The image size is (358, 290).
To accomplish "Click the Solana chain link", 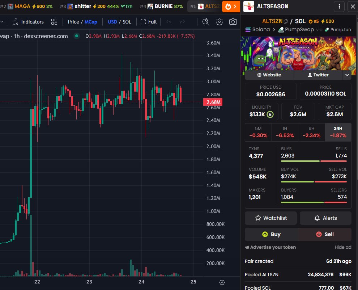I will [257, 29].
